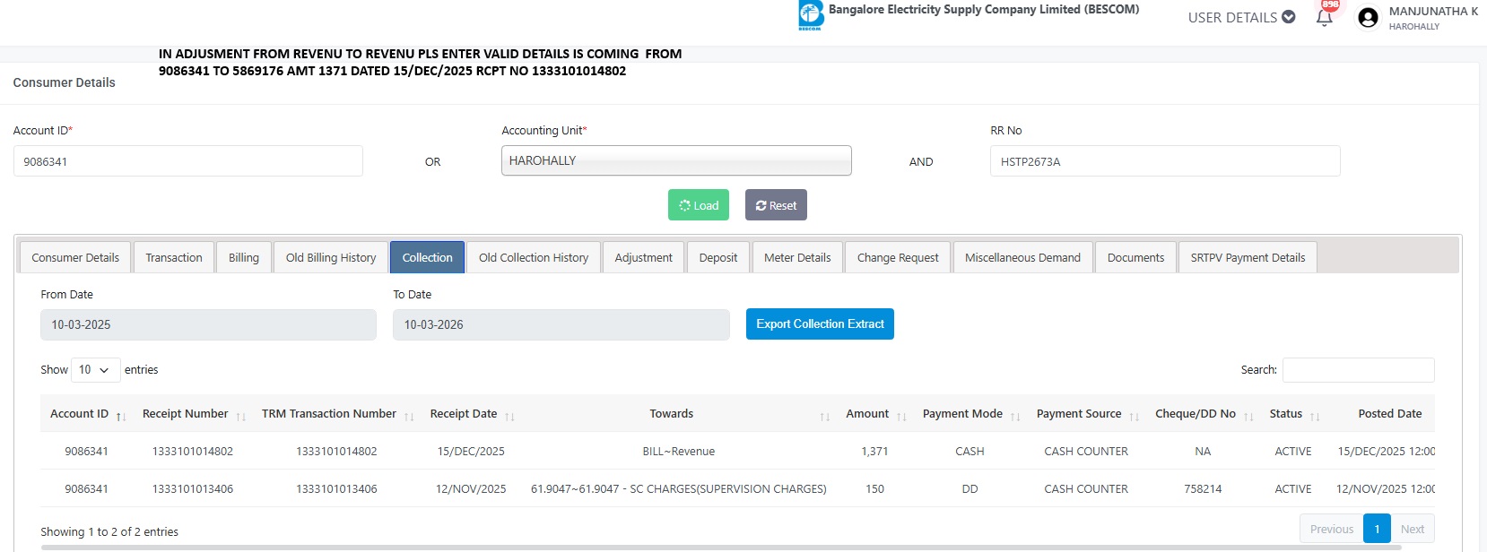Open the Documents tab
Image resolution: width=1487 pixels, height=552 pixels.
pyautogui.click(x=1135, y=257)
